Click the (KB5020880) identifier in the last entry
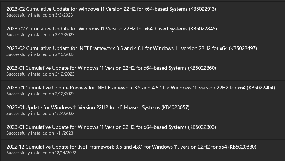 242,147
